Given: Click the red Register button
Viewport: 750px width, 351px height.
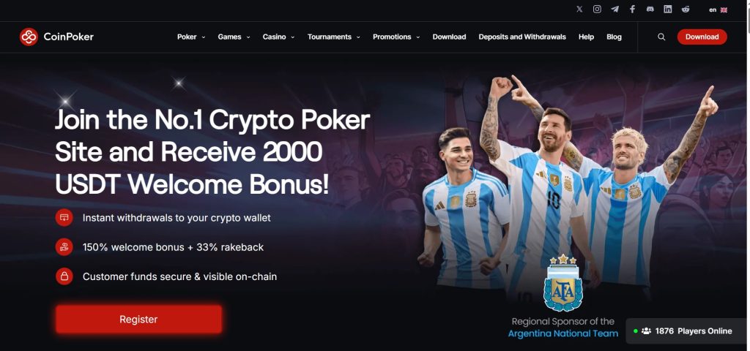Looking at the screenshot, I should pyautogui.click(x=138, y=319).
